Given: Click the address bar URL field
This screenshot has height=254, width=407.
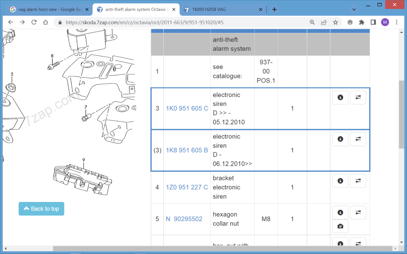Looking at the screenshot, I should pos(183,22).
